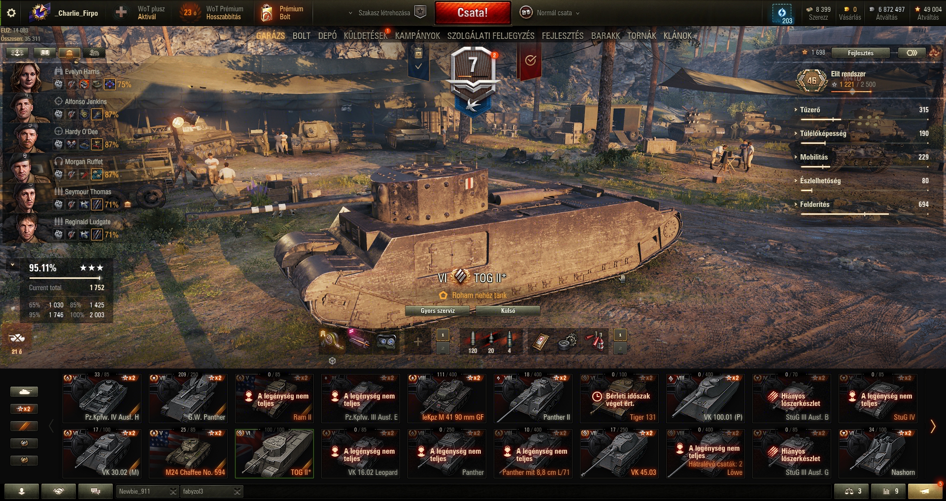946x501 pixels.
Task: Open the statistics chart icon with counter 9
Action: (x=888, y=491)
